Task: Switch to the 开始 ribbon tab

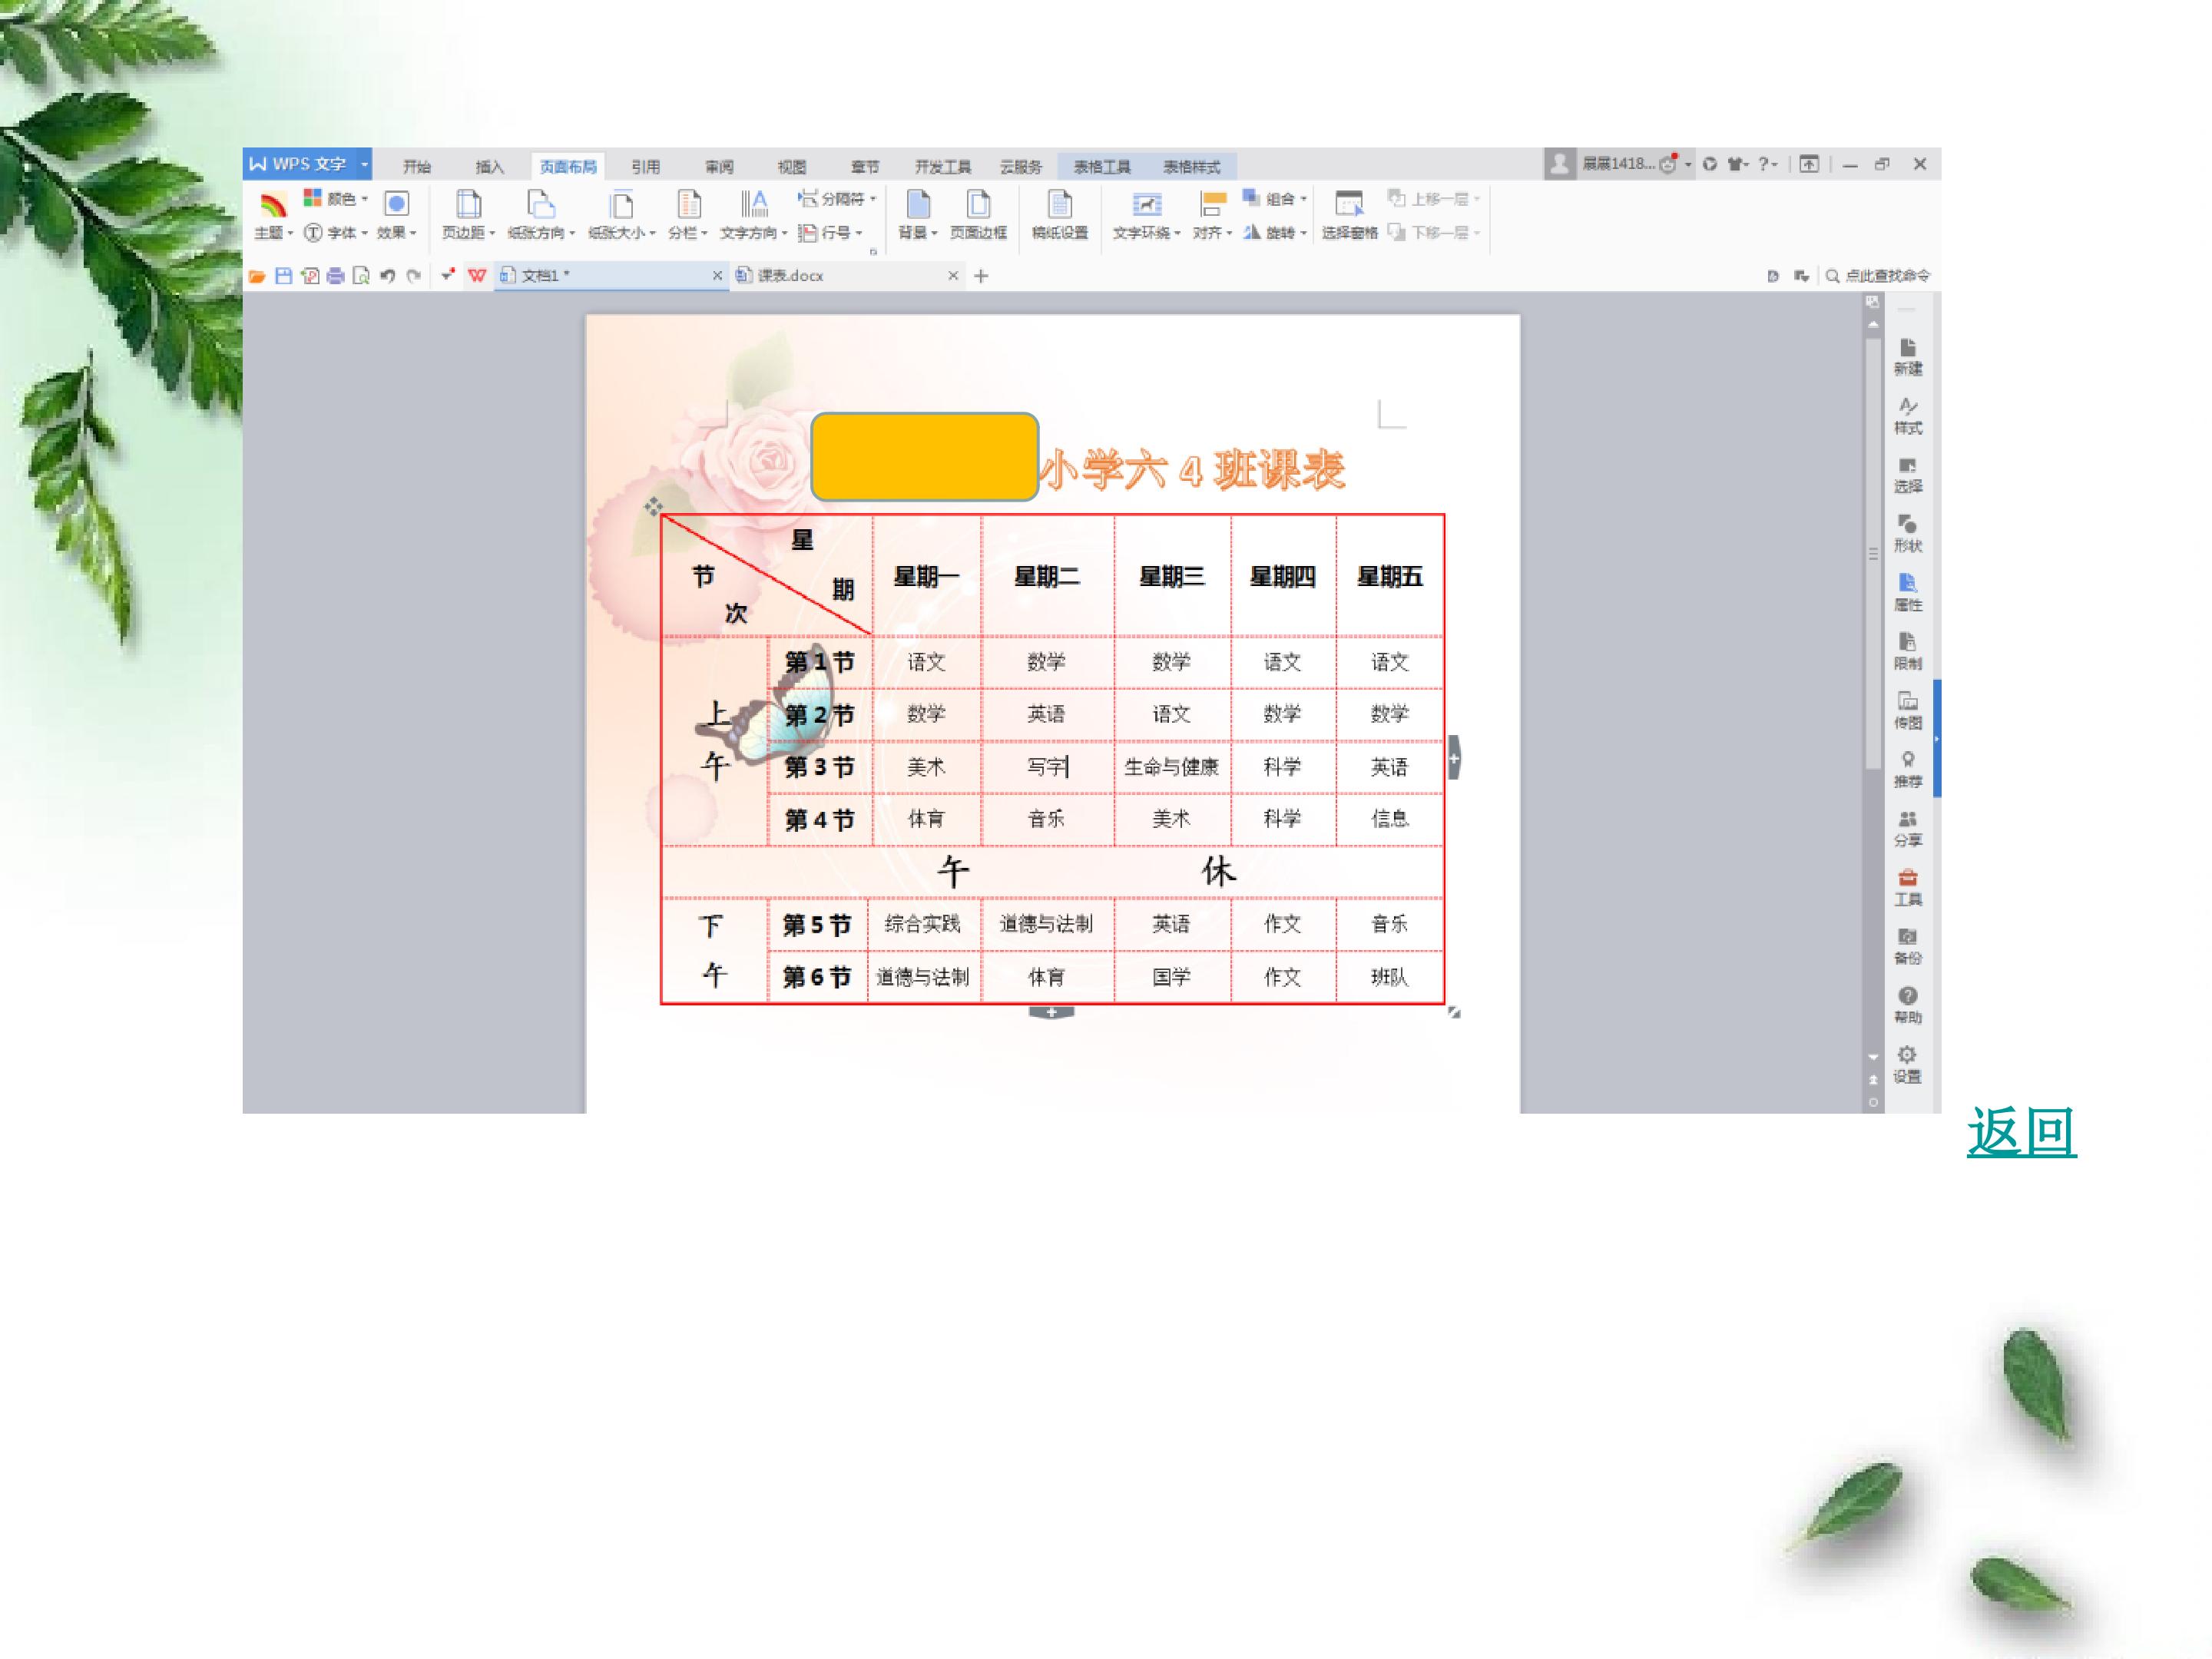Action: click(x=416, y=167)
